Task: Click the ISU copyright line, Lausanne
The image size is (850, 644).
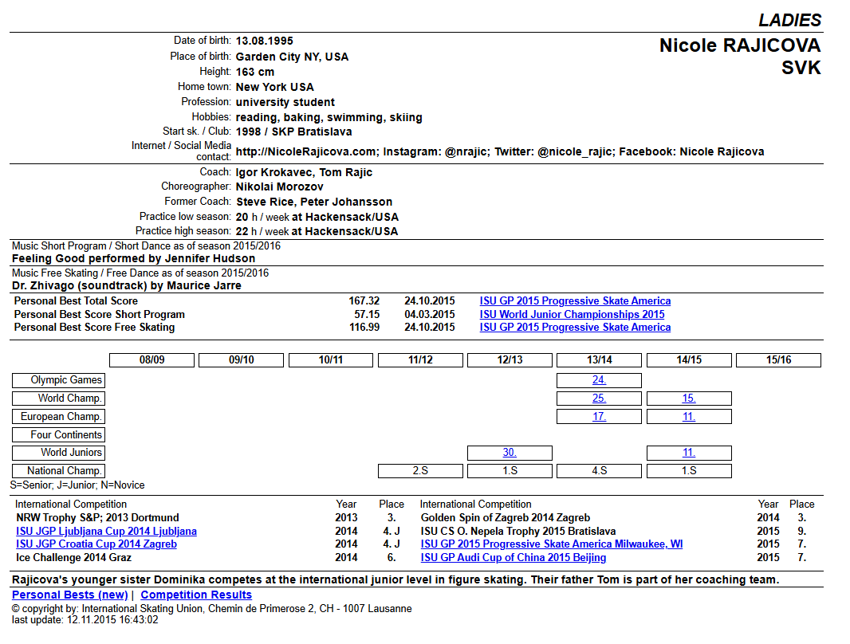Action: click(x=212, y=608)
